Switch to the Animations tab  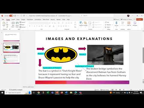(38, 19)
